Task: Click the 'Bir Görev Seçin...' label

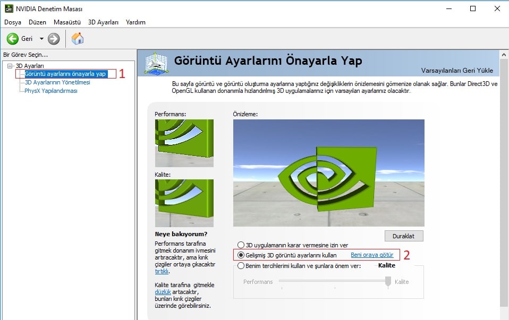Action: (x=26, y=55)
